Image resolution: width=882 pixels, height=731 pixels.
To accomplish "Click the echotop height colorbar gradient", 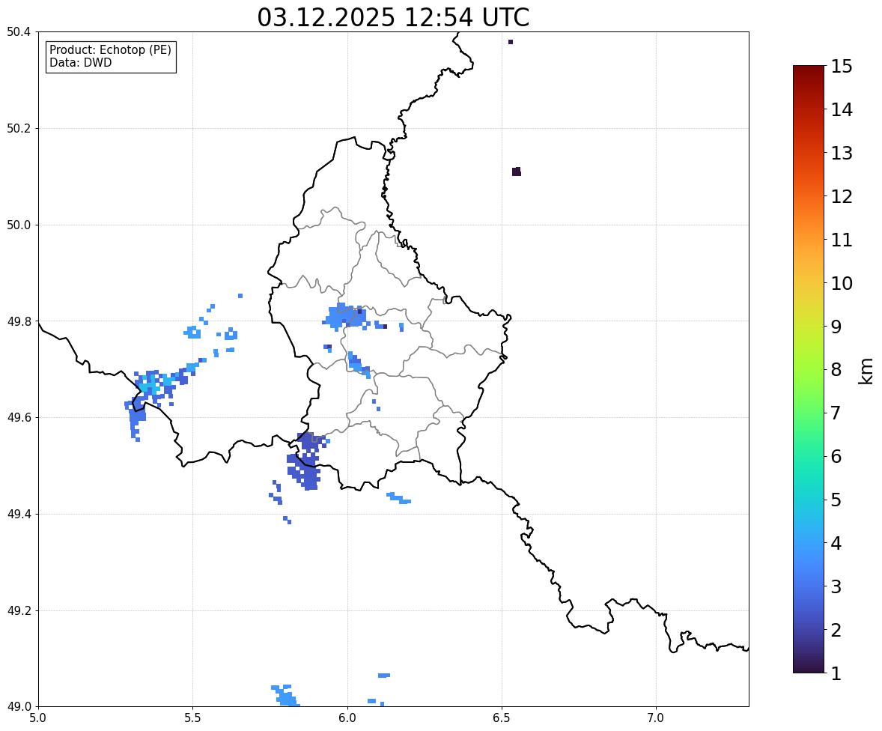I will [809, 369].
